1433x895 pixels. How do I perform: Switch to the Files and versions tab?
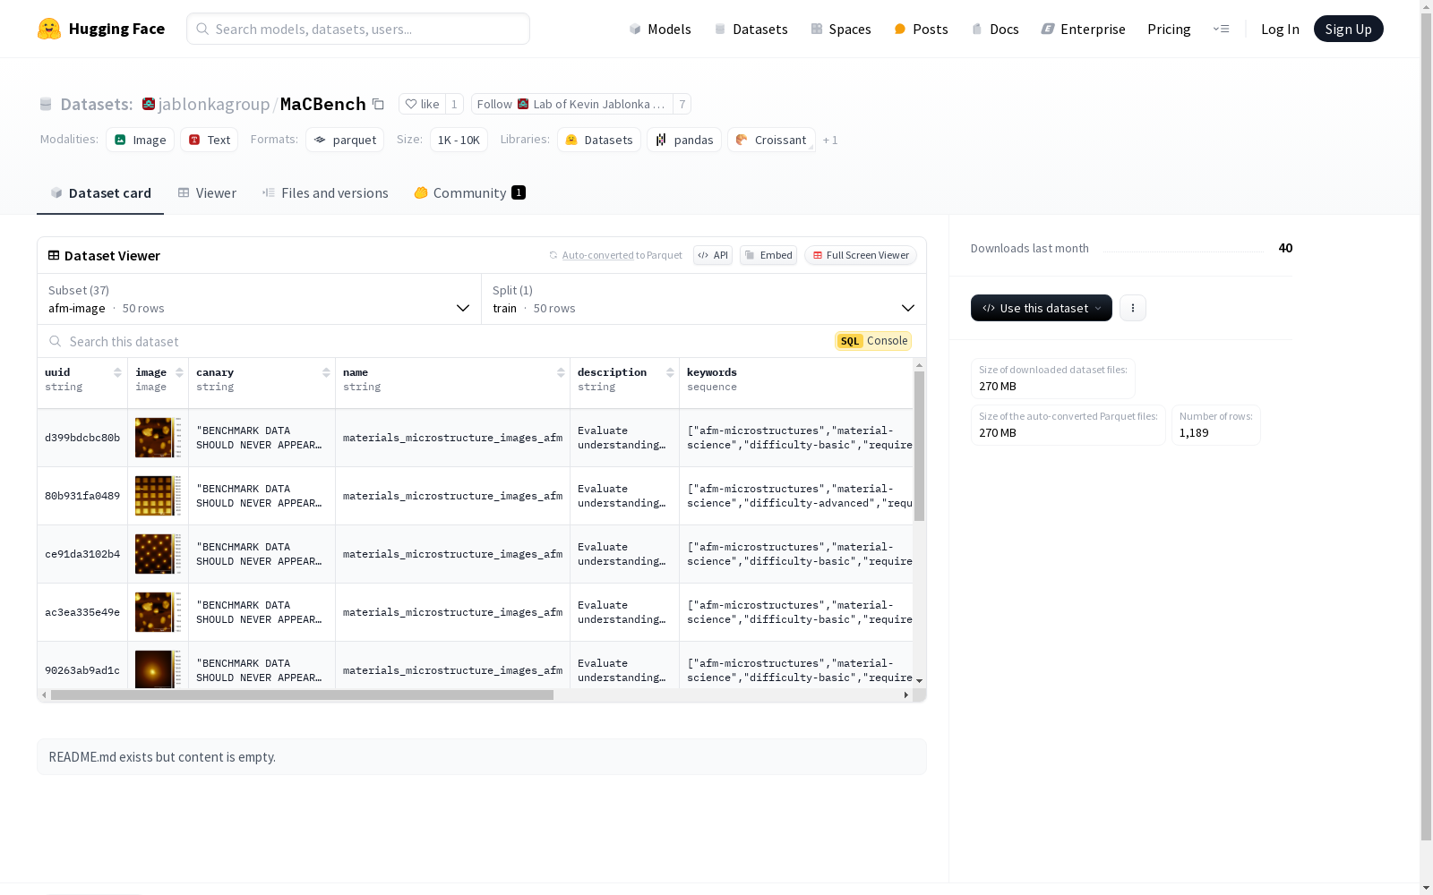(x=325, y=193)
